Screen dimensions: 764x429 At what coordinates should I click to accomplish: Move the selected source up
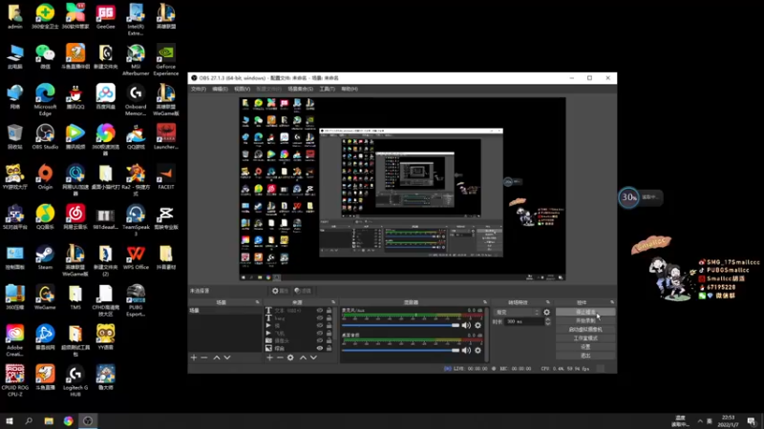[x=303, y=357]
